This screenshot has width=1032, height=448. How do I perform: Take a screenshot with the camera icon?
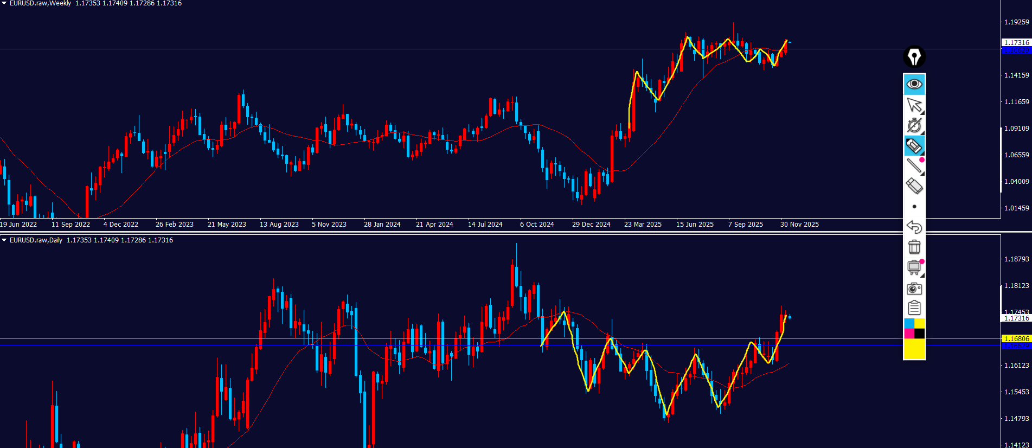pos(914,289)
